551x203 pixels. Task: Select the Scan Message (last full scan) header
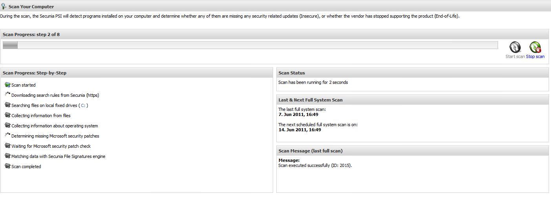tap(412, 151)
